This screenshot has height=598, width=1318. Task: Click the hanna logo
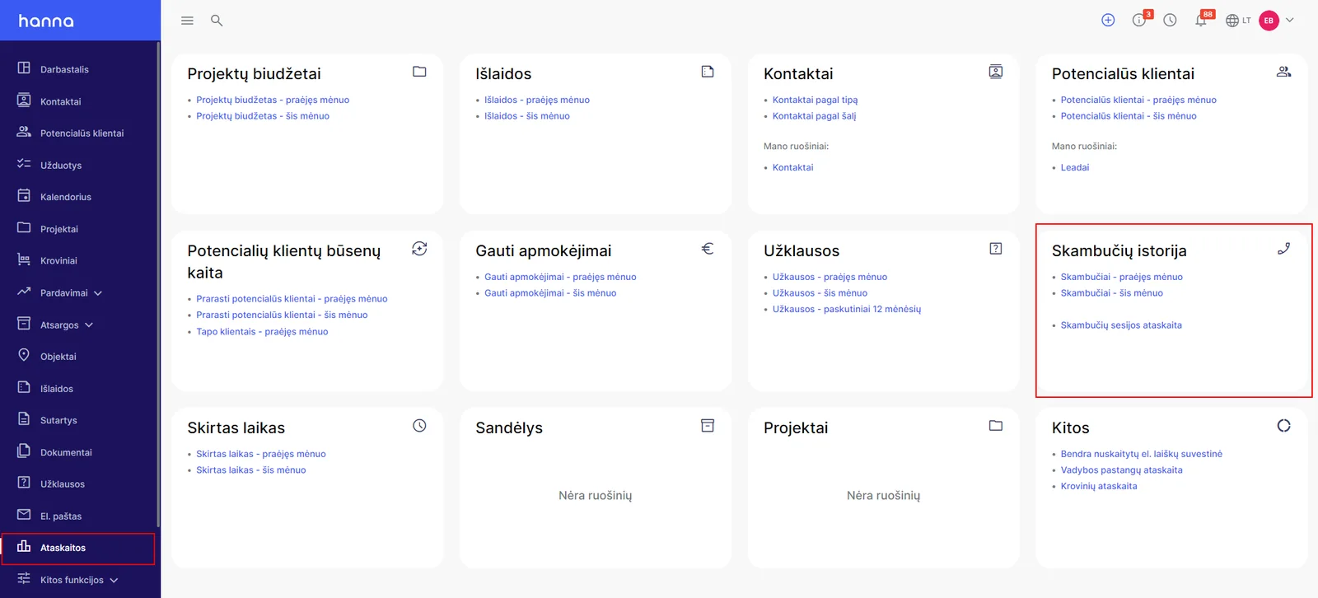pyautogui.click(x=46, y=21)
